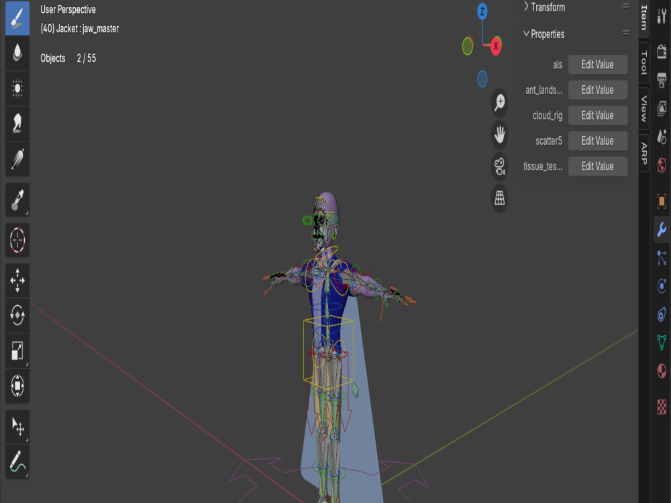Select the Gradient weight tool

point(17,159)
